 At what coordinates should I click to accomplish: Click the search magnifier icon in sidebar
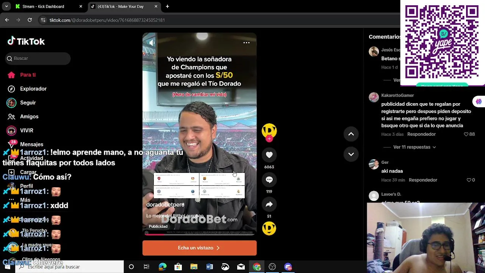[x=9, y=58]
